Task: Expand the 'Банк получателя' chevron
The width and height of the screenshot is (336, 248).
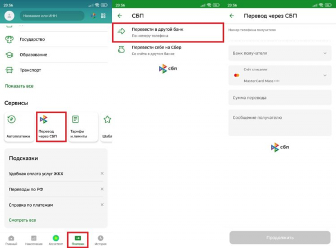Action: [x=325, y=53]
